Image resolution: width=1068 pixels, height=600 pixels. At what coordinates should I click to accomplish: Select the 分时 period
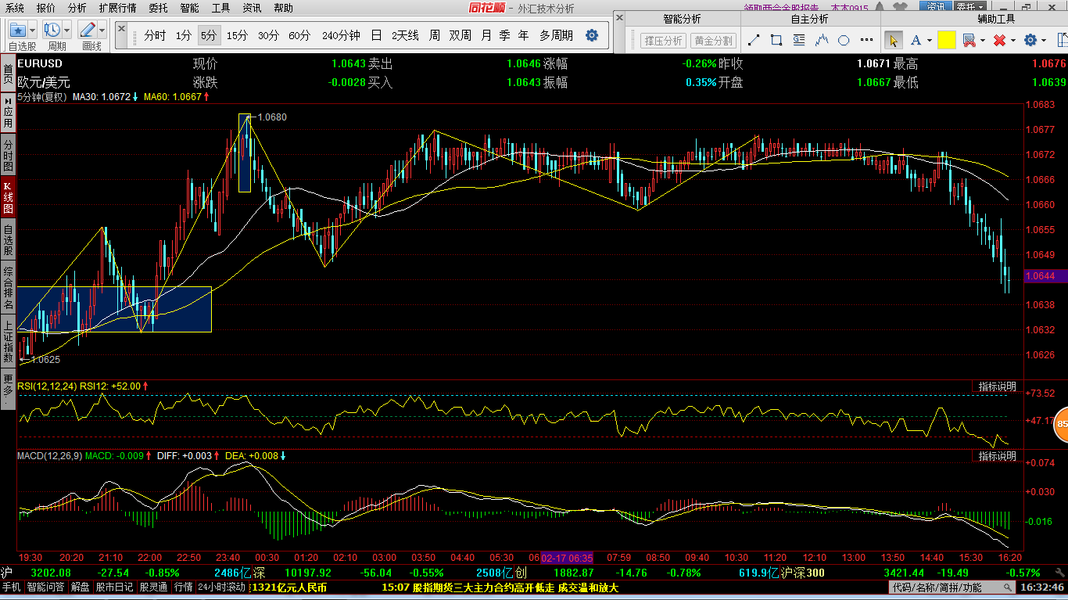[x=155, y=35]
